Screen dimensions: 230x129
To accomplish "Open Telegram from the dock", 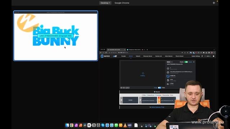I will coord(112,125).
